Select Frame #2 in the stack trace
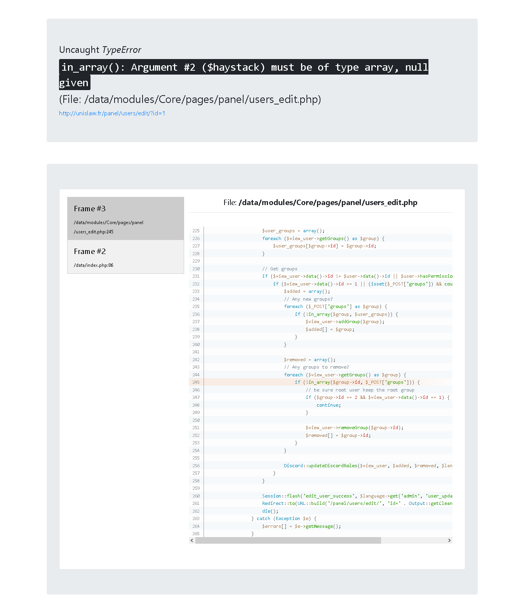The width and height of the screenshot is (524, 607). click(x=125, y=257)
